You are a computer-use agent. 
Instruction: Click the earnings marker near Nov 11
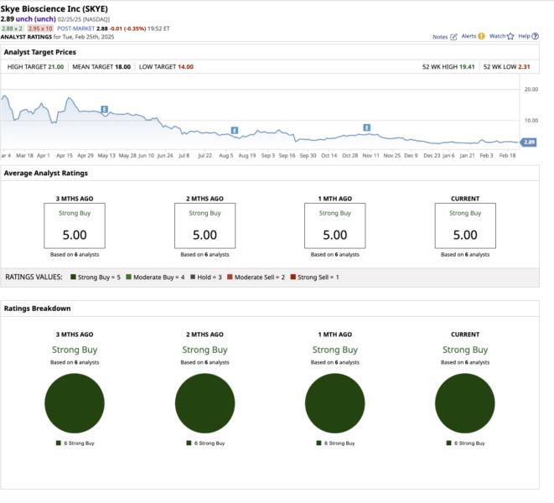tap(367, 127)
